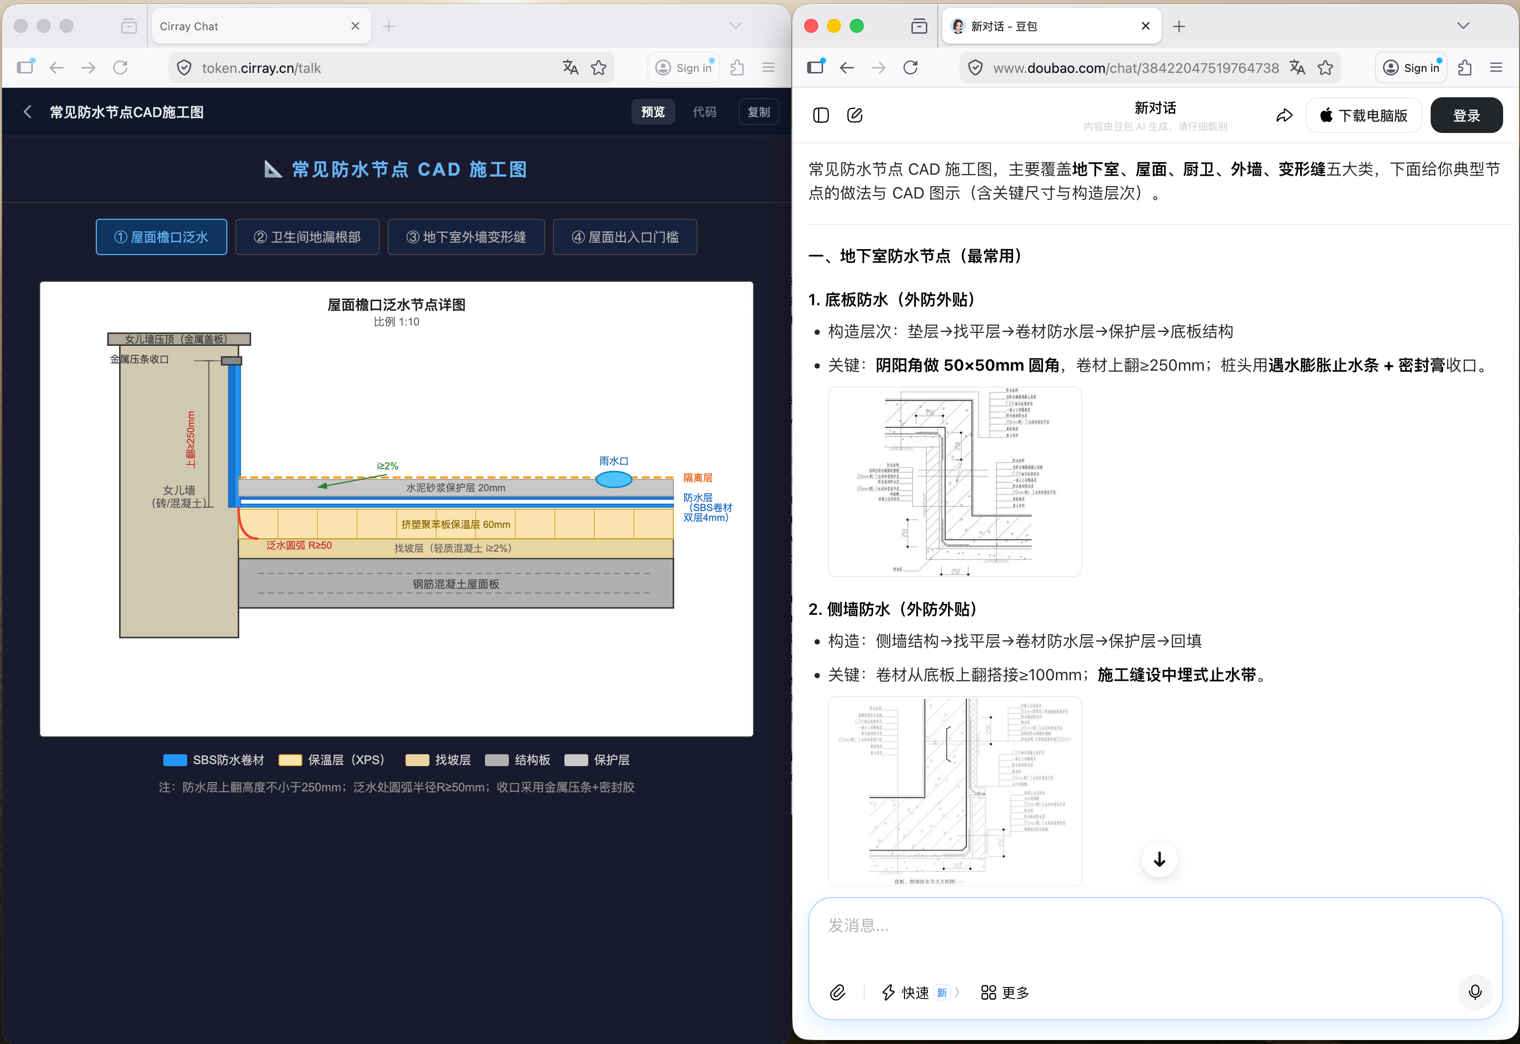1520x1044 pixels.
Task: Expand tab list chevron in Doubao window
Action: (x=1463, y=25)
